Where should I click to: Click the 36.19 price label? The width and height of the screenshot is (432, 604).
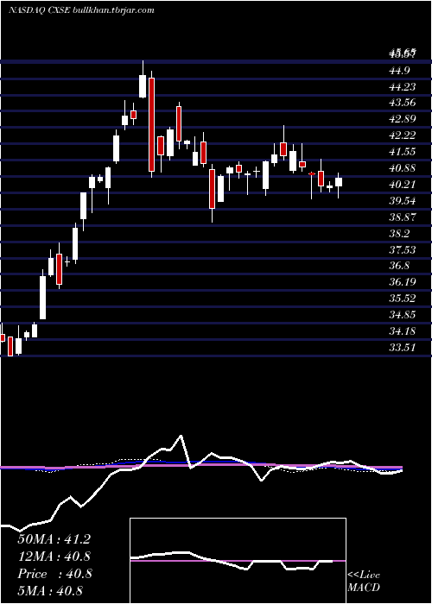click(403, 282)
